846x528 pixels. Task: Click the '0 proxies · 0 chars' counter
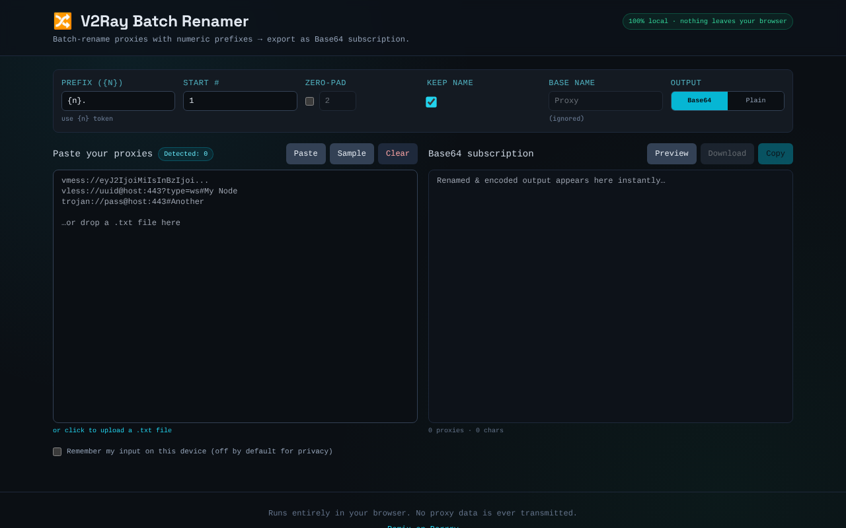pyautogui.click(x=466, y=430)
